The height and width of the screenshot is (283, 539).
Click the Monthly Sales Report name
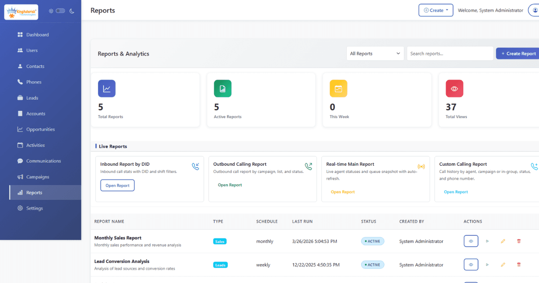click(x=118, y=238)
